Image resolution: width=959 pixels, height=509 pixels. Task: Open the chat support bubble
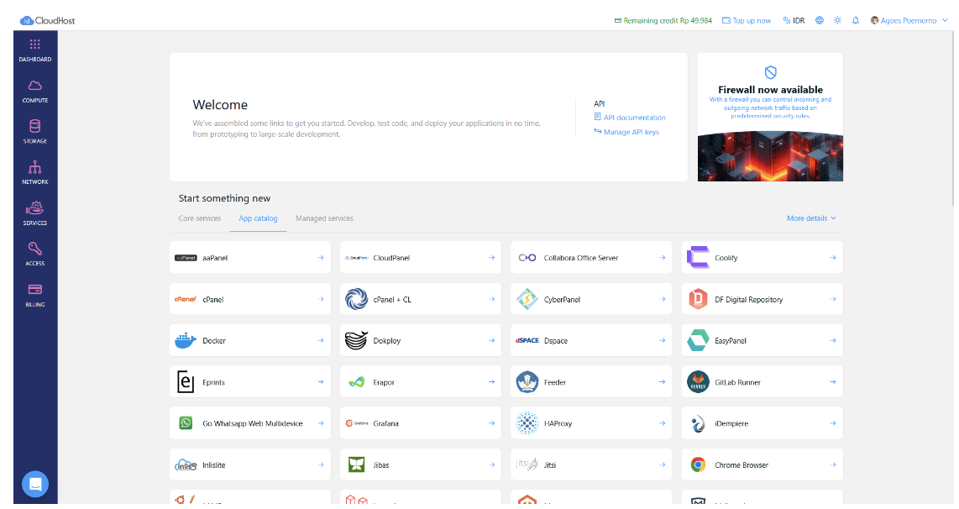click(x=35, y=484)
